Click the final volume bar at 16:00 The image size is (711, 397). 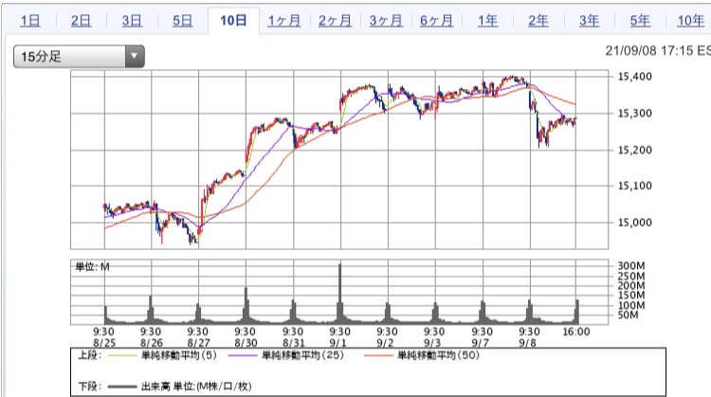pos(577,312)
